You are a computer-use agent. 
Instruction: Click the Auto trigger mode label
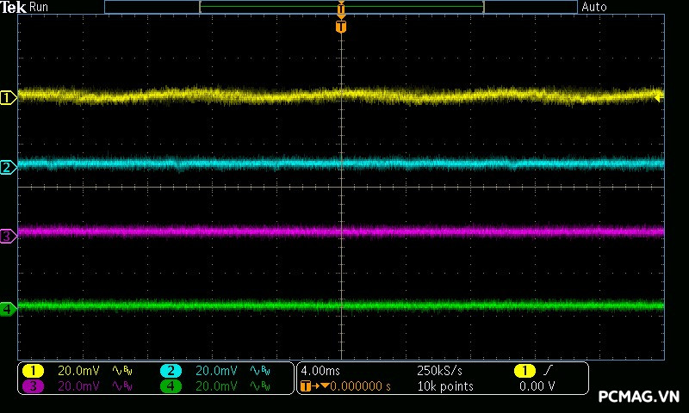tap(594, 7)
